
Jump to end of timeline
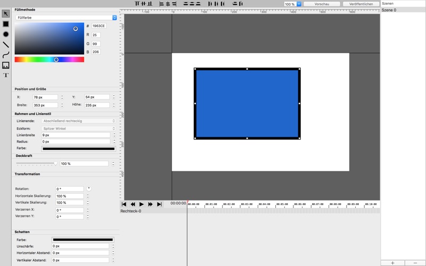(159, 204)
